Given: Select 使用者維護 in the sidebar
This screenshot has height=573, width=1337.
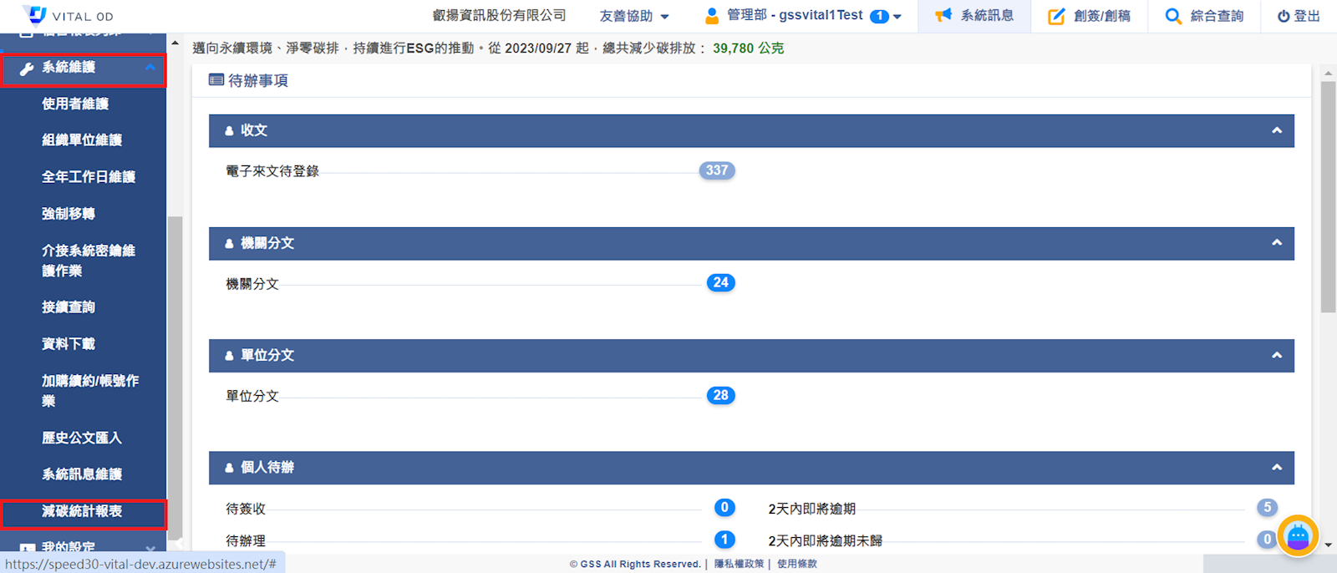Looking at the screenshot, I should coord(75,104).
